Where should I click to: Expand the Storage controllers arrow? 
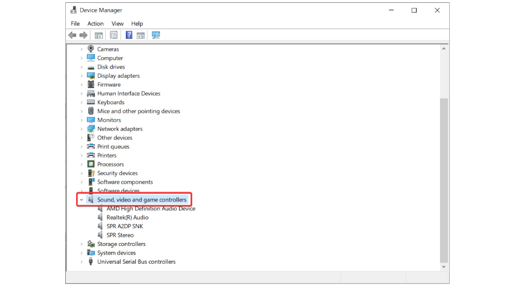[x=81, y=244]
